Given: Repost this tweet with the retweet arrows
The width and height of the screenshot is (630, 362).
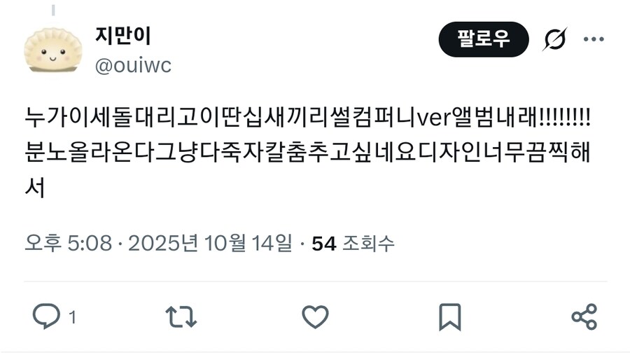Looking at the screenshot, I should click(x=181, y=316).
